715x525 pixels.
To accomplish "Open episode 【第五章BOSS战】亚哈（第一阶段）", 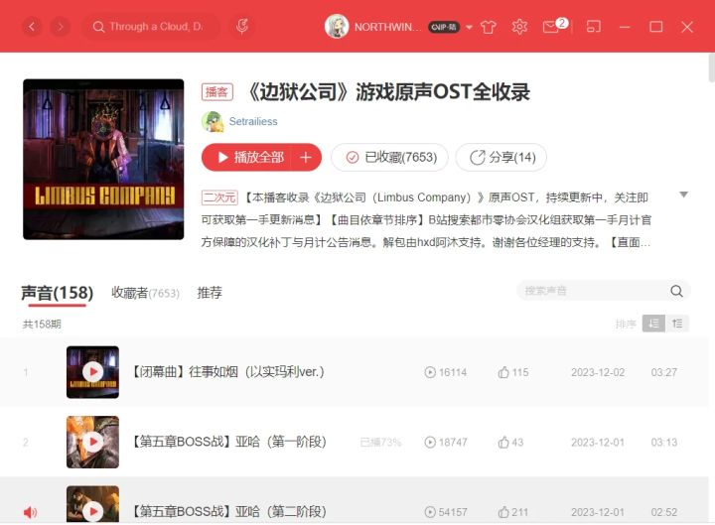I will pos(229,442).
